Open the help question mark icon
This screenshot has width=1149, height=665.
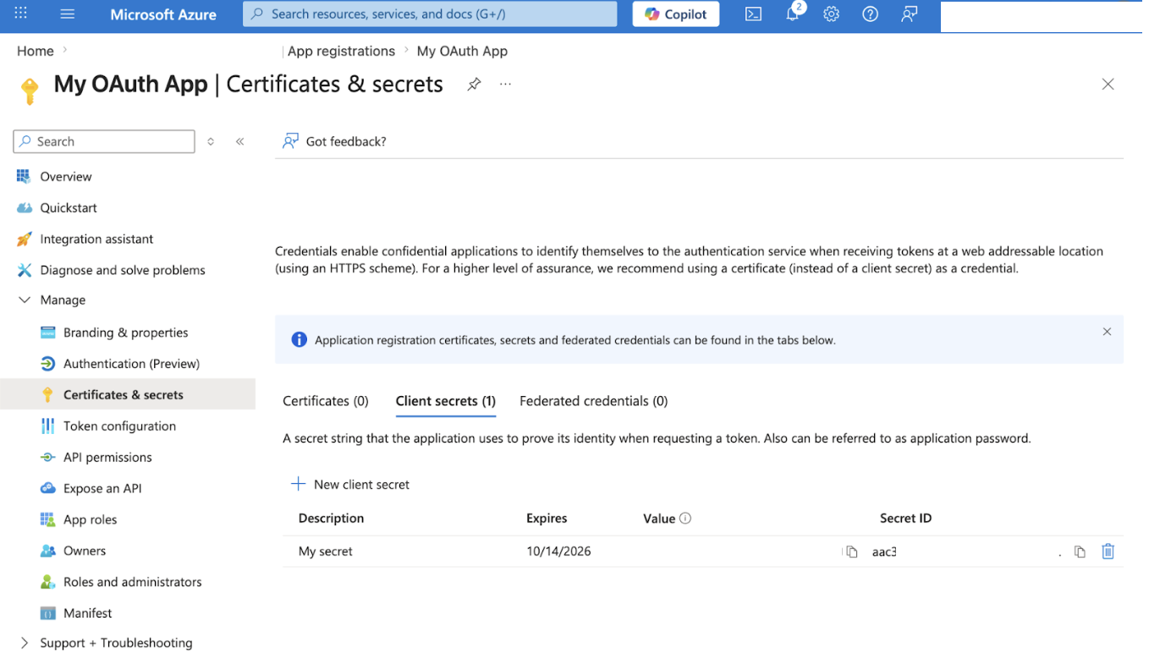click(x=870, y=14)
